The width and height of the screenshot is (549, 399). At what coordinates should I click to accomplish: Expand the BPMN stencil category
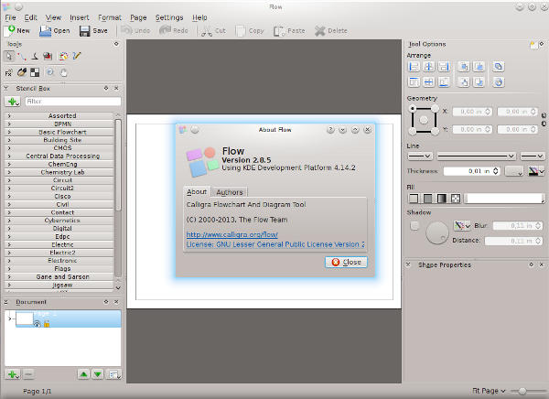tap(59, 124)
